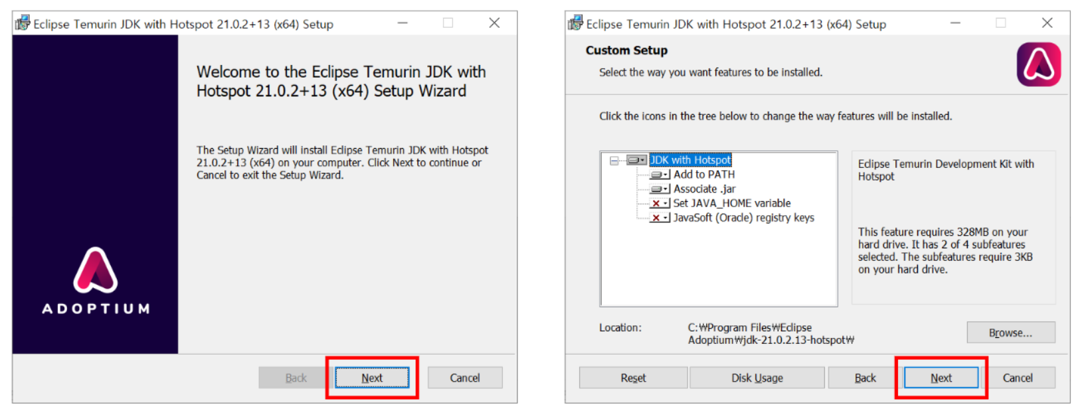This screenshot has width=1088, height=409.
Task: Open the JavaSoft (Oracle) registry keys X-icon dropdown
Action: (660, 218)
